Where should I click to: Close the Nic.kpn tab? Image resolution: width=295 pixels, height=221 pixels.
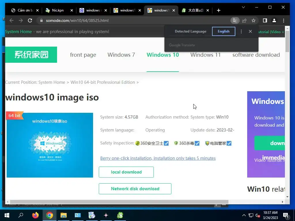pyautogui.click(x=72, y=10)
